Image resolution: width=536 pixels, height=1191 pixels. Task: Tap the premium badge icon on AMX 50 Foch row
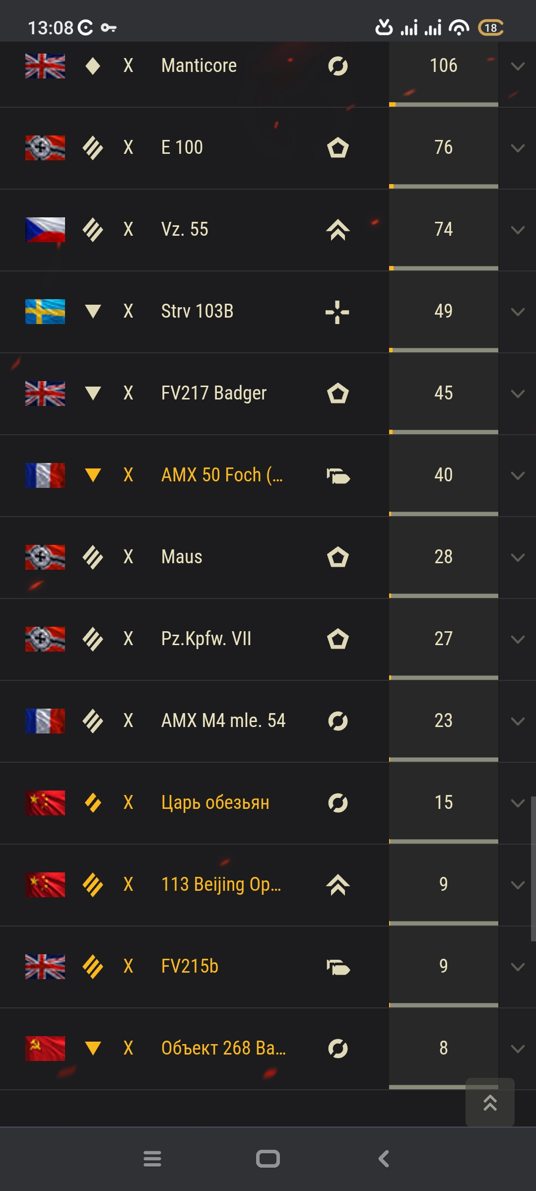pyautogui.click(x=338, y=476)
